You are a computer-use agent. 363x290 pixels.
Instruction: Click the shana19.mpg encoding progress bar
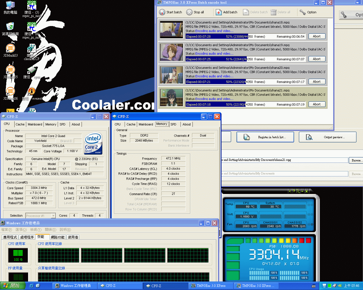coord(246,59)
